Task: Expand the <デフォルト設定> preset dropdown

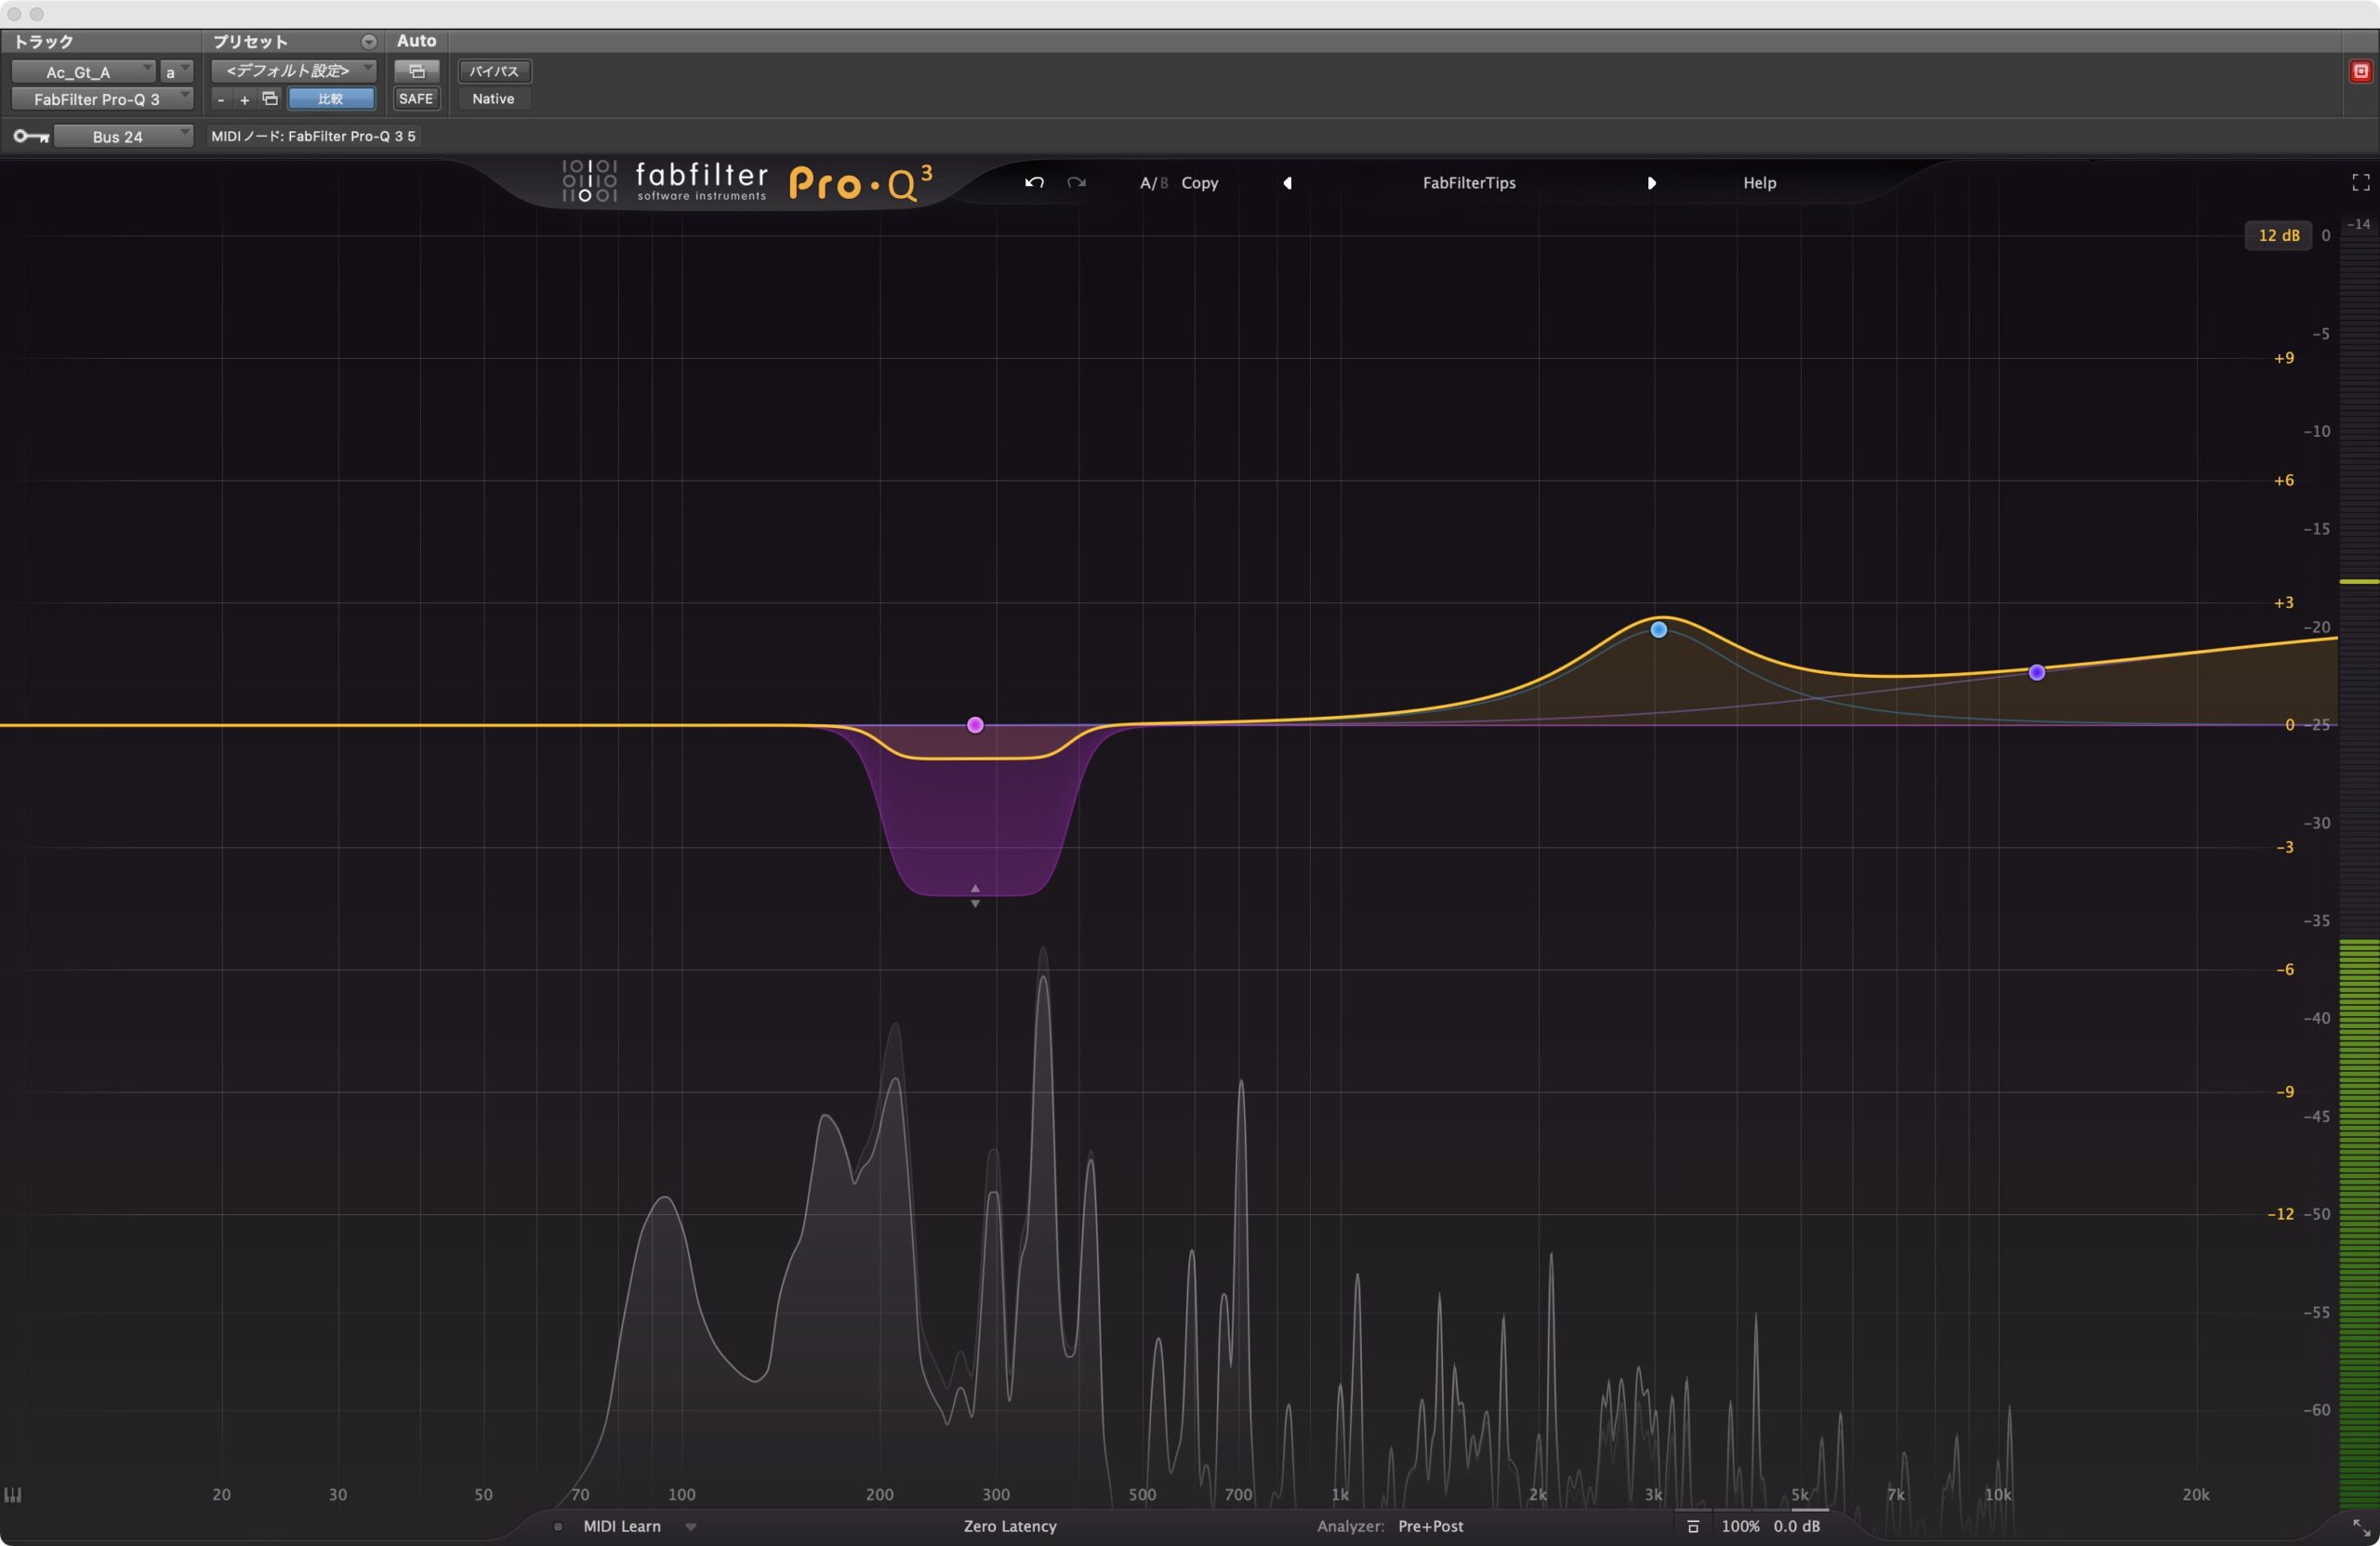Action: (x=292, y=71)
